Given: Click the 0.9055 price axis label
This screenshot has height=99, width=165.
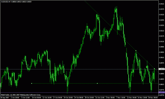Looking at the screenshot, I should tap(162, 52).
